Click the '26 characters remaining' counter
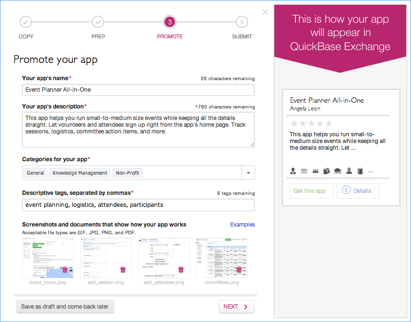The image size is (411, 322). pyautogui.click(x=227, y=78)
